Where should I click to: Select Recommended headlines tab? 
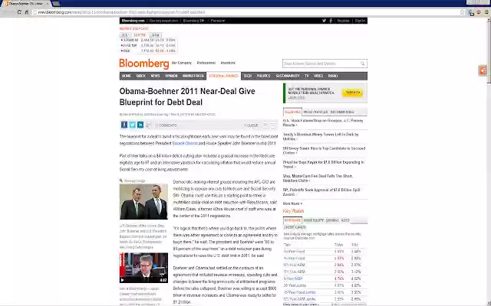pyautogui.click(x=342, y=112)
